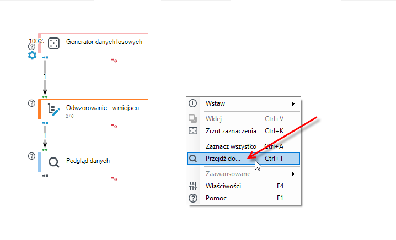
Task: Click red error port under Odwzorowanie node
Action: 114,126
